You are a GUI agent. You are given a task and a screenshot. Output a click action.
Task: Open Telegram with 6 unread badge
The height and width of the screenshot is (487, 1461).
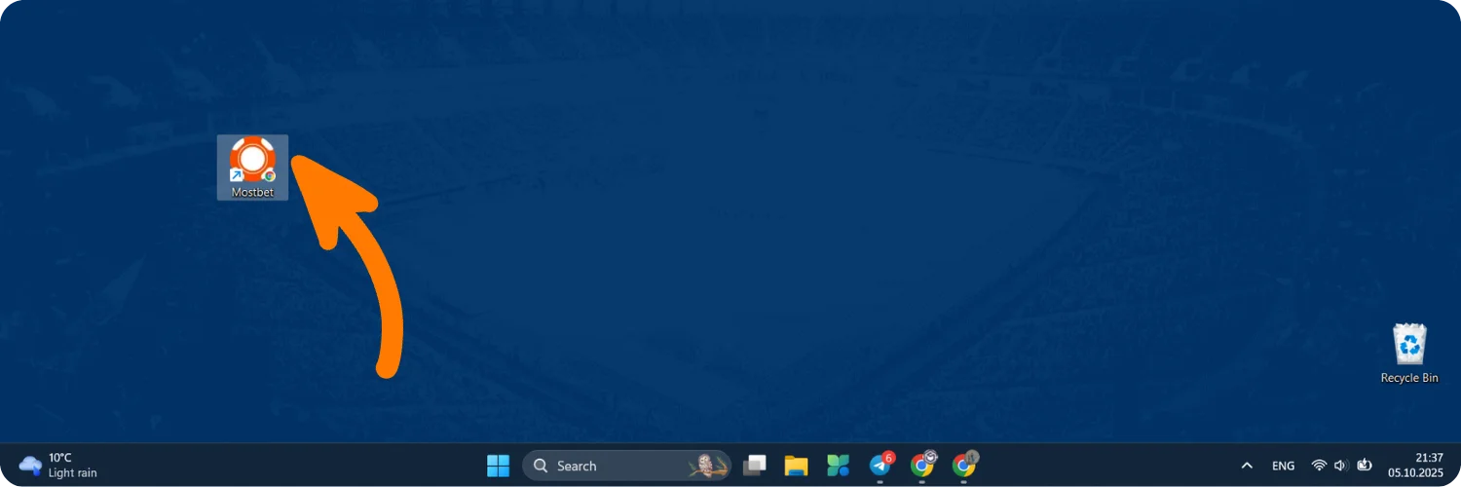880,465
